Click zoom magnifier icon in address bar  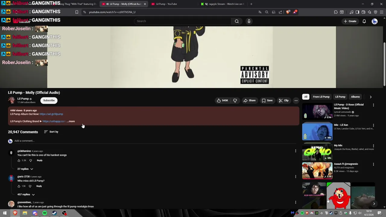[267, 12]
